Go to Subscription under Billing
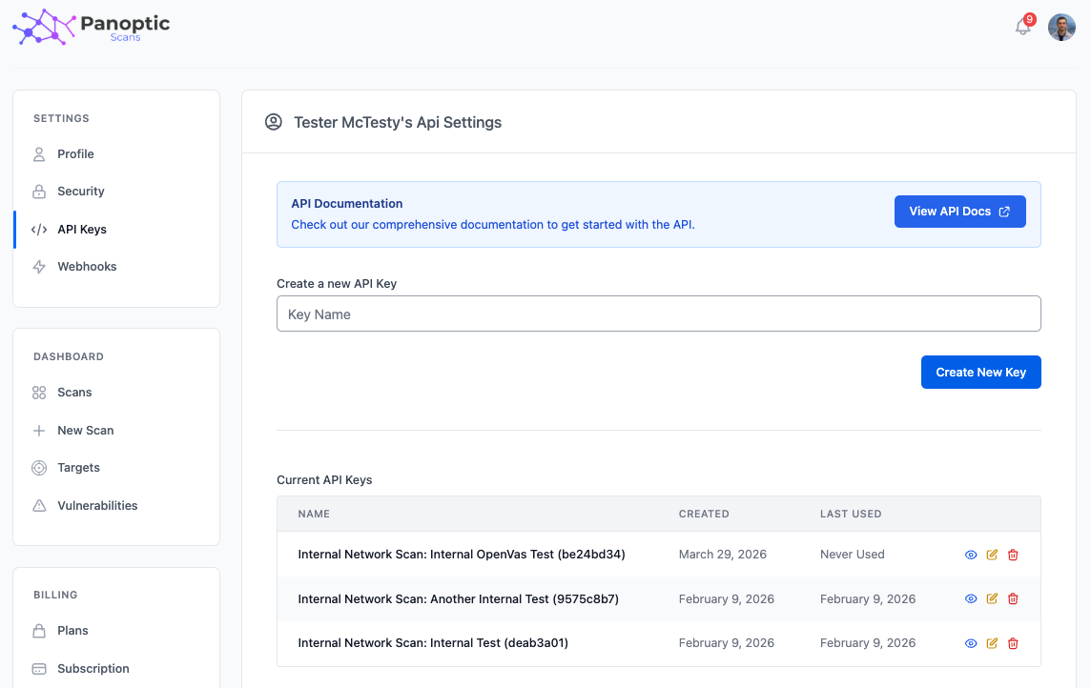Screen dimensions: 1091x688 (x=93, y=668)
